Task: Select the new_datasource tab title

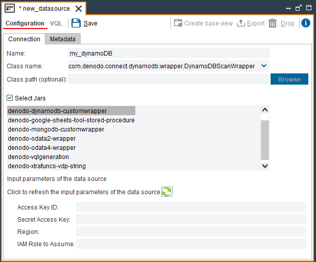Action: (44, 9)
